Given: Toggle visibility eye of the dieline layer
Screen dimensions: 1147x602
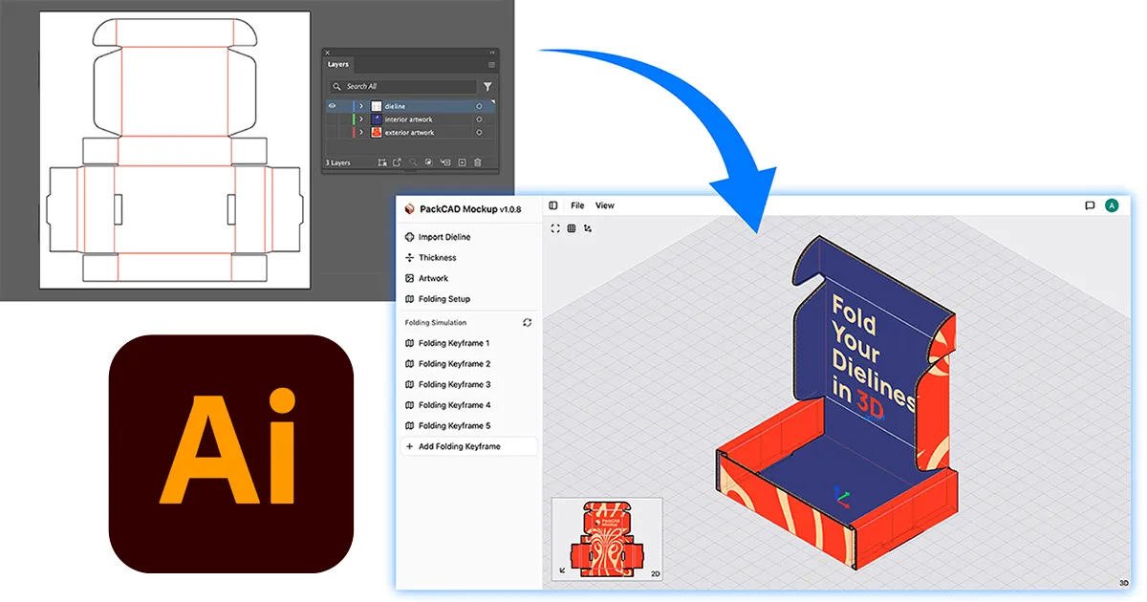Looking at the screenshot, I should 332,106.
